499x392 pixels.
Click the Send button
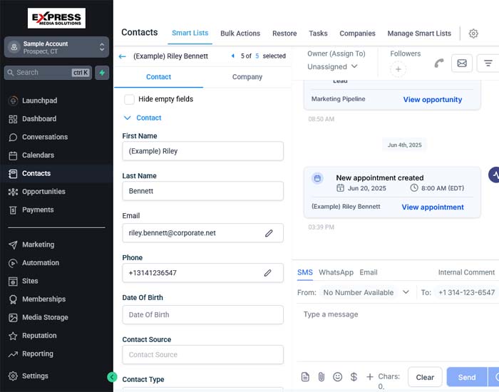click(x=467, y=377)
